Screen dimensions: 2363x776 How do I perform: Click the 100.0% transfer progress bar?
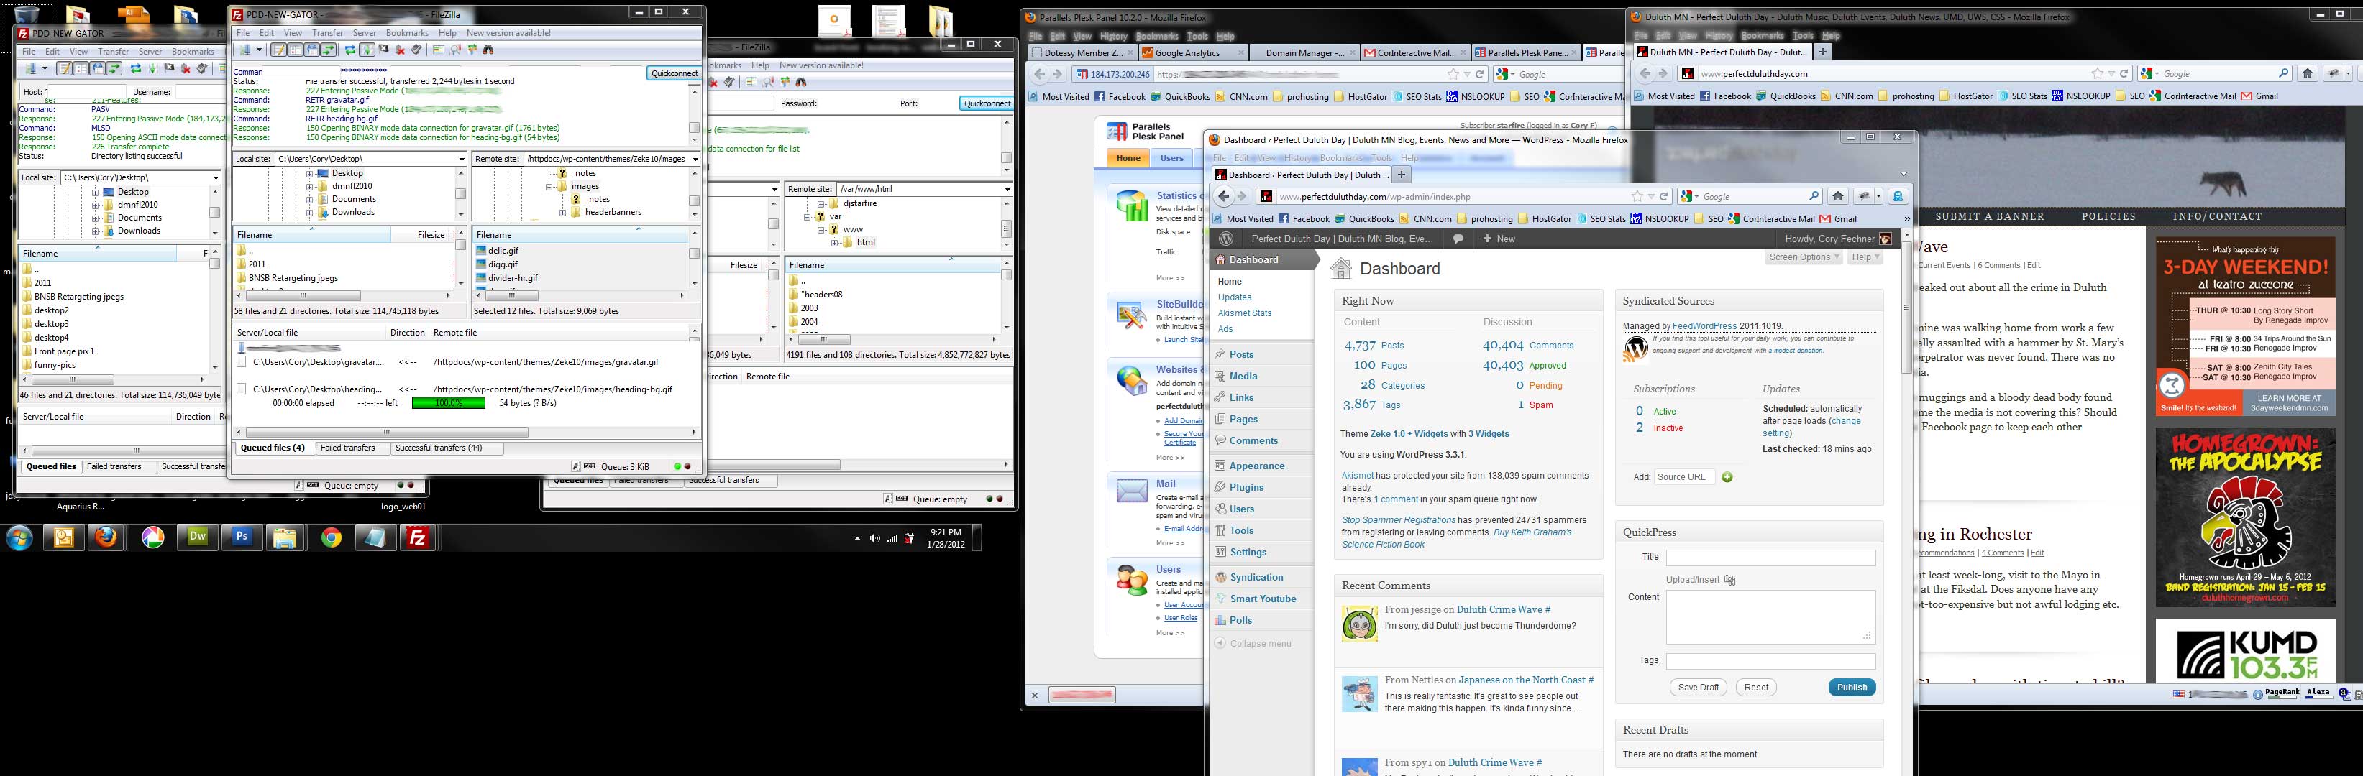coord(449,403)
